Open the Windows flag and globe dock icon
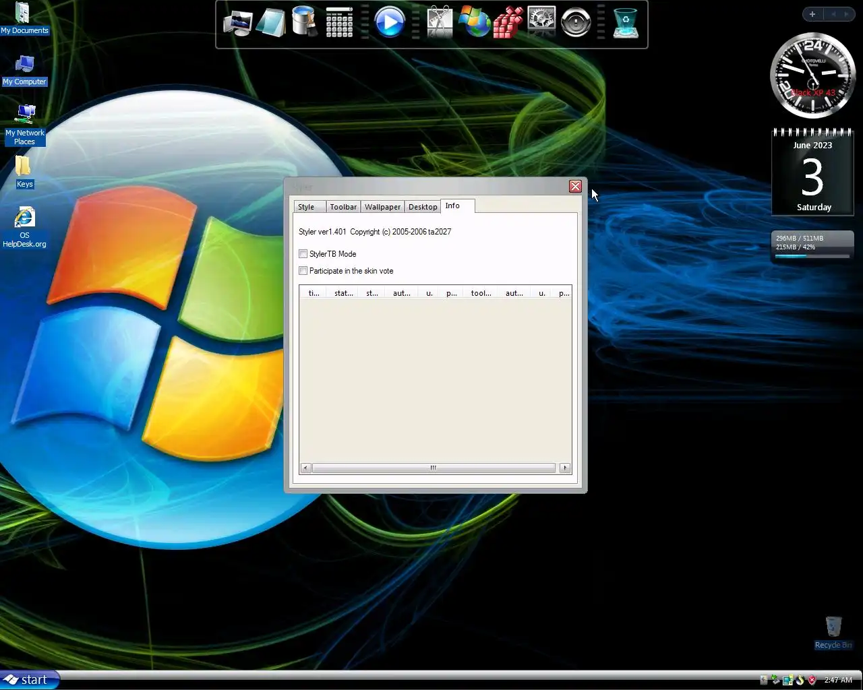 coord(474,22)
